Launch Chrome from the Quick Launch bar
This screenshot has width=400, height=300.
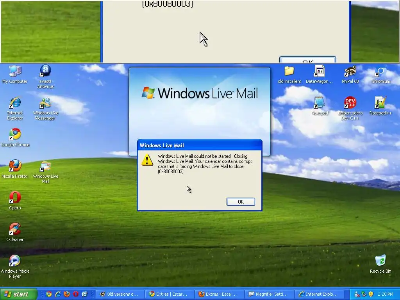click(x=49, y=294)
